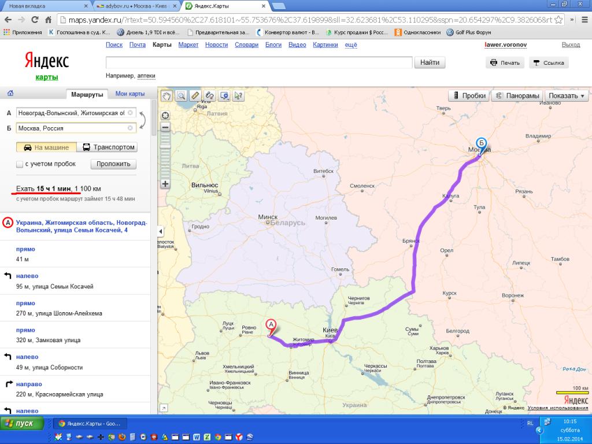
Task: Enable the 'с учетом пробок' checkbox
Action: (x=20, y=164)
